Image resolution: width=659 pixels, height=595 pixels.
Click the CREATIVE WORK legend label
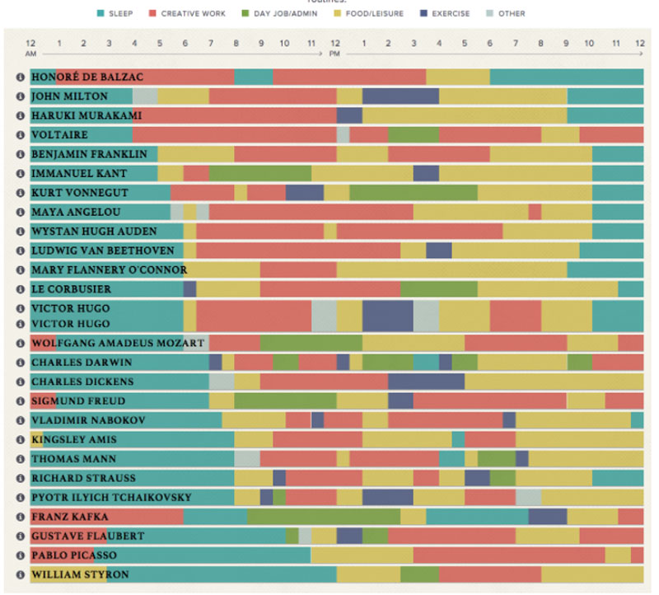(194, 14)
